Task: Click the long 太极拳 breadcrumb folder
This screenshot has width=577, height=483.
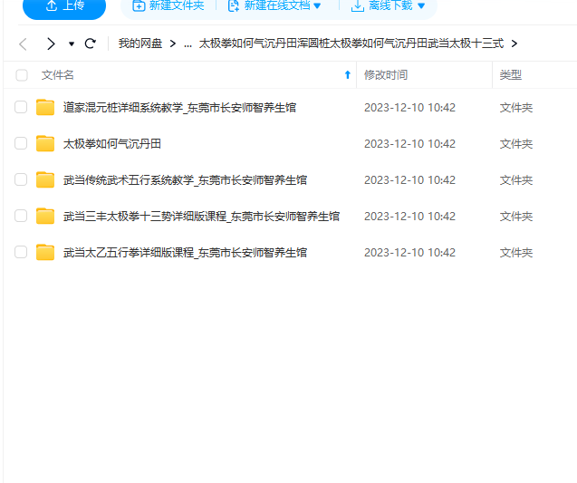Action: point(351,43)
